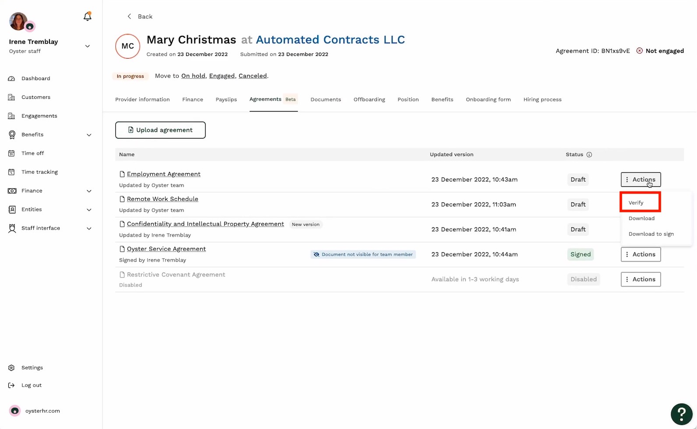Open the help question mark button
697x429 pixels.
coord(682,414)
